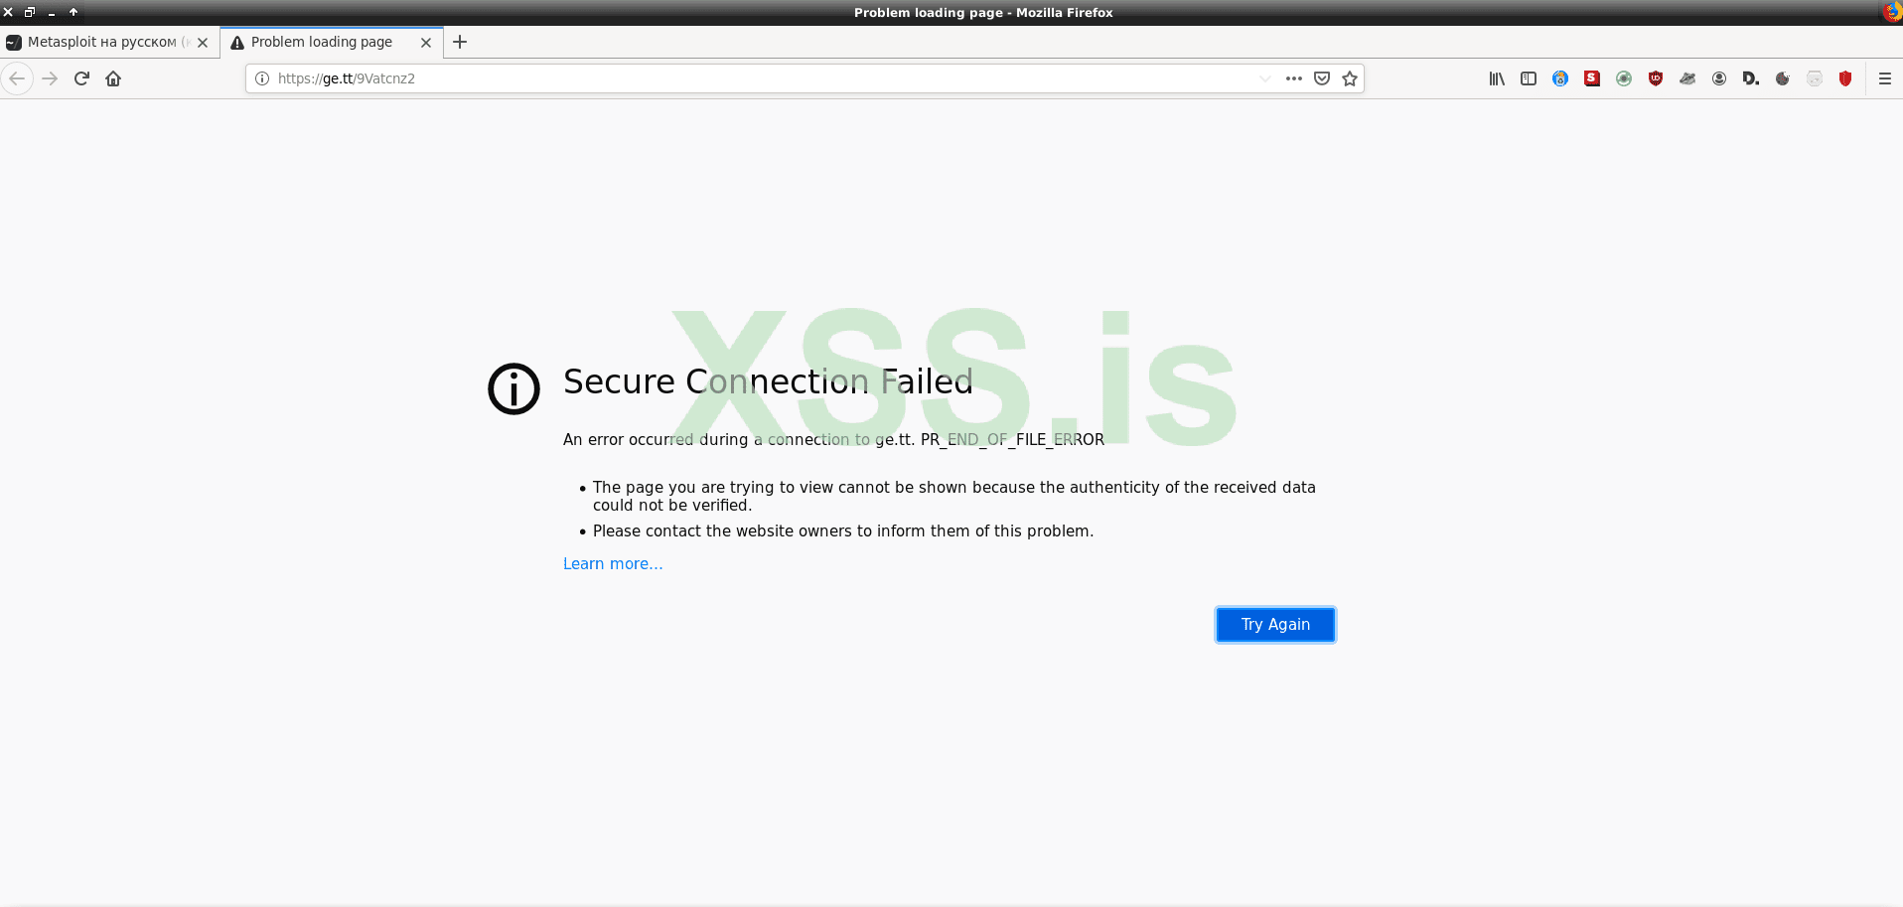Expand the address bar history dropdown arrow
This screenshot has height=907, width=1903.
[x=1263, y=78]
